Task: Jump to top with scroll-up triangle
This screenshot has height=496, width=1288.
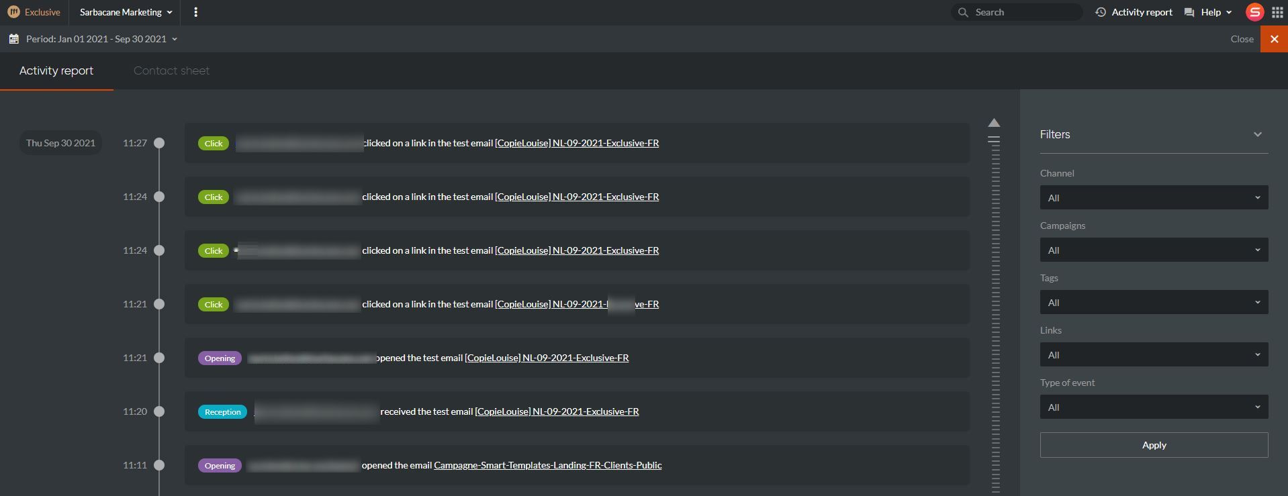Action: (994, 123)
